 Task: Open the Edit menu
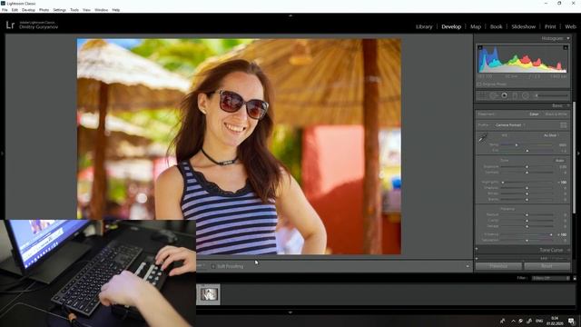[x=15, y=10]
